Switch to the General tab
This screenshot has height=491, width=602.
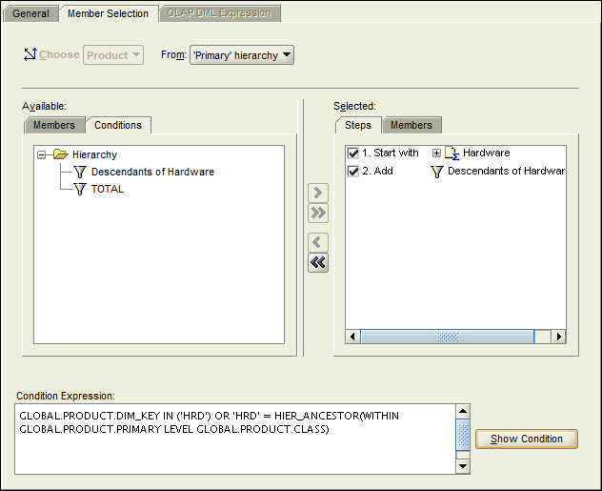(x=30, y=13)
